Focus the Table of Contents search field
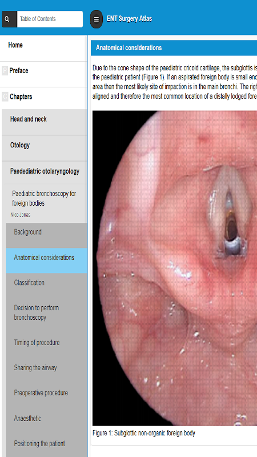 pyautogui.click(x=50, y=19)
